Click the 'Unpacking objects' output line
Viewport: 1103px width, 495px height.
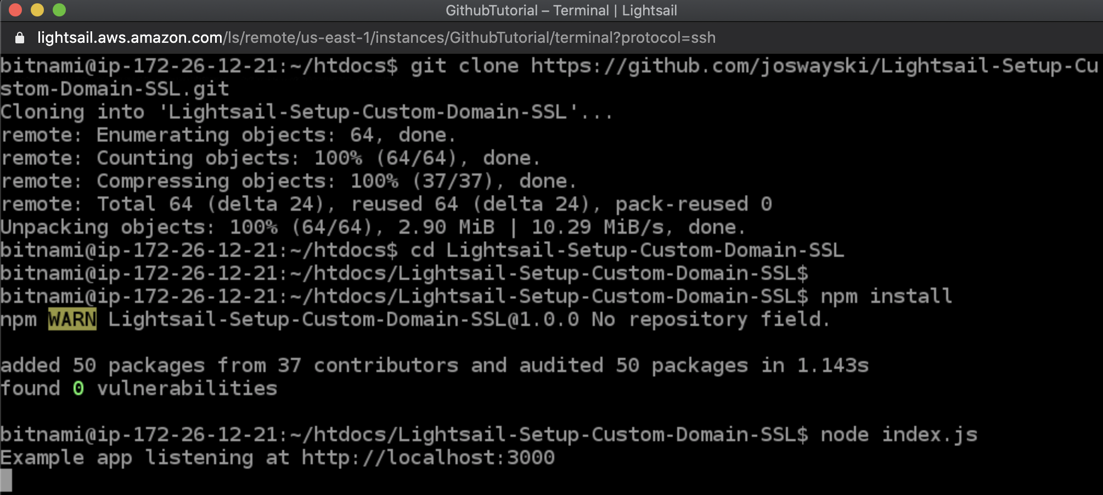click(373, 227)
